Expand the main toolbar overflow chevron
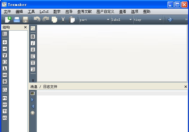This screenshot has width=189, height=132. pos(186,19)
